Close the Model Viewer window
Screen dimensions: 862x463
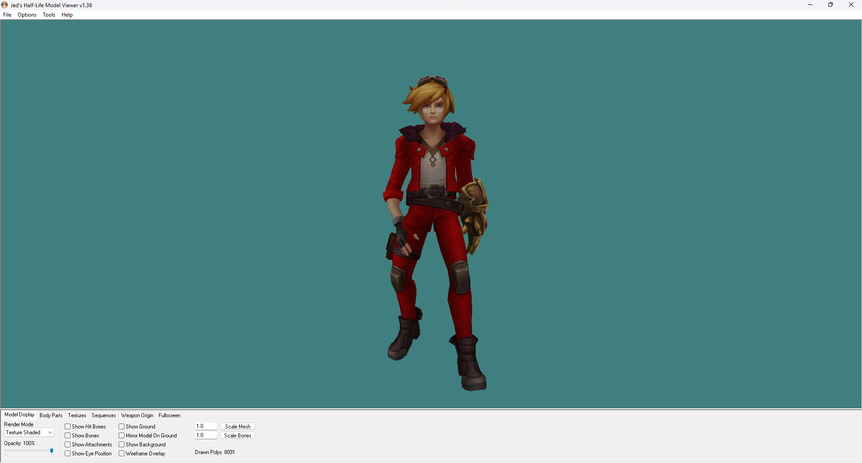pyautogui.click(x=851, y=5)
